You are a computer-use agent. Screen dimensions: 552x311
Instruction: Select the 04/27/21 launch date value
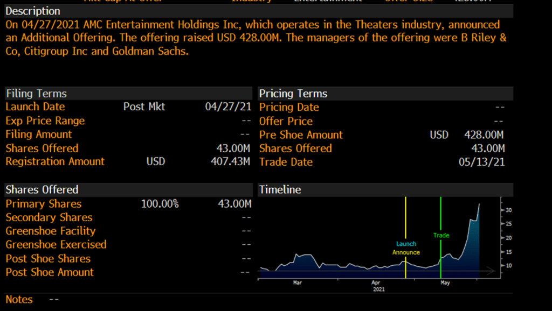click(228, 107)
